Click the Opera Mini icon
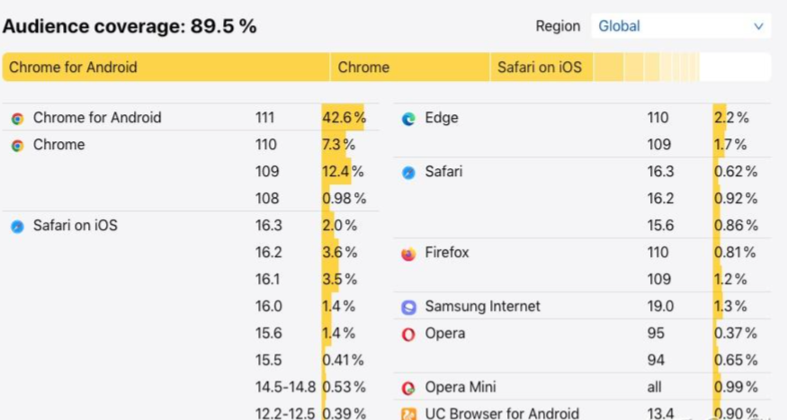The image size is (787, 420). point(408,388)
